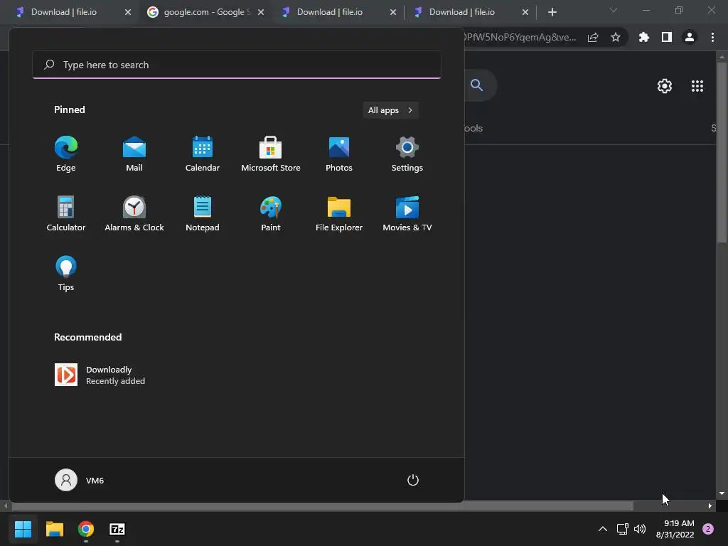The image size is (728, 546).
Task: Open Microsoft Store
Action: 271,154
